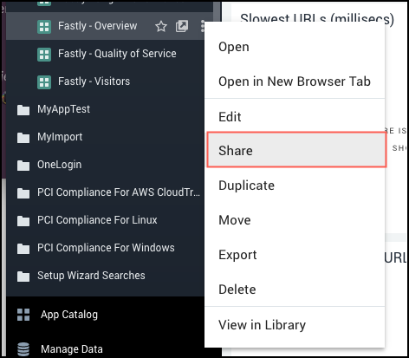Image resolution: width=409 pixels, height=358 pixels.
Task: Click the Manage Data database icon
Action: [23, 349]
